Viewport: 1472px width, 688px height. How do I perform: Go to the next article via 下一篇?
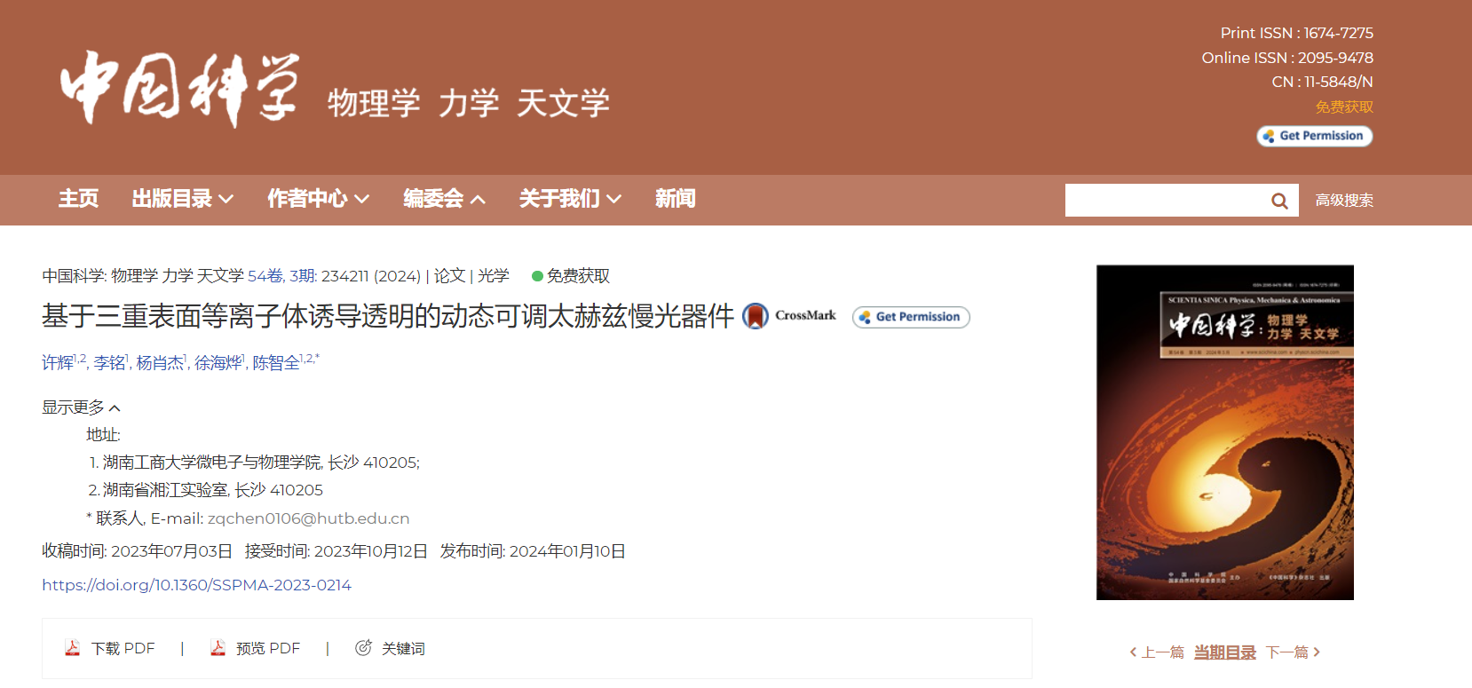(1293, 652)
